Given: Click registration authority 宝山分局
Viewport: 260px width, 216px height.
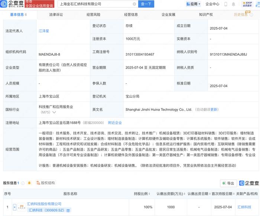Looking at the screenshot, I should 132,96.
